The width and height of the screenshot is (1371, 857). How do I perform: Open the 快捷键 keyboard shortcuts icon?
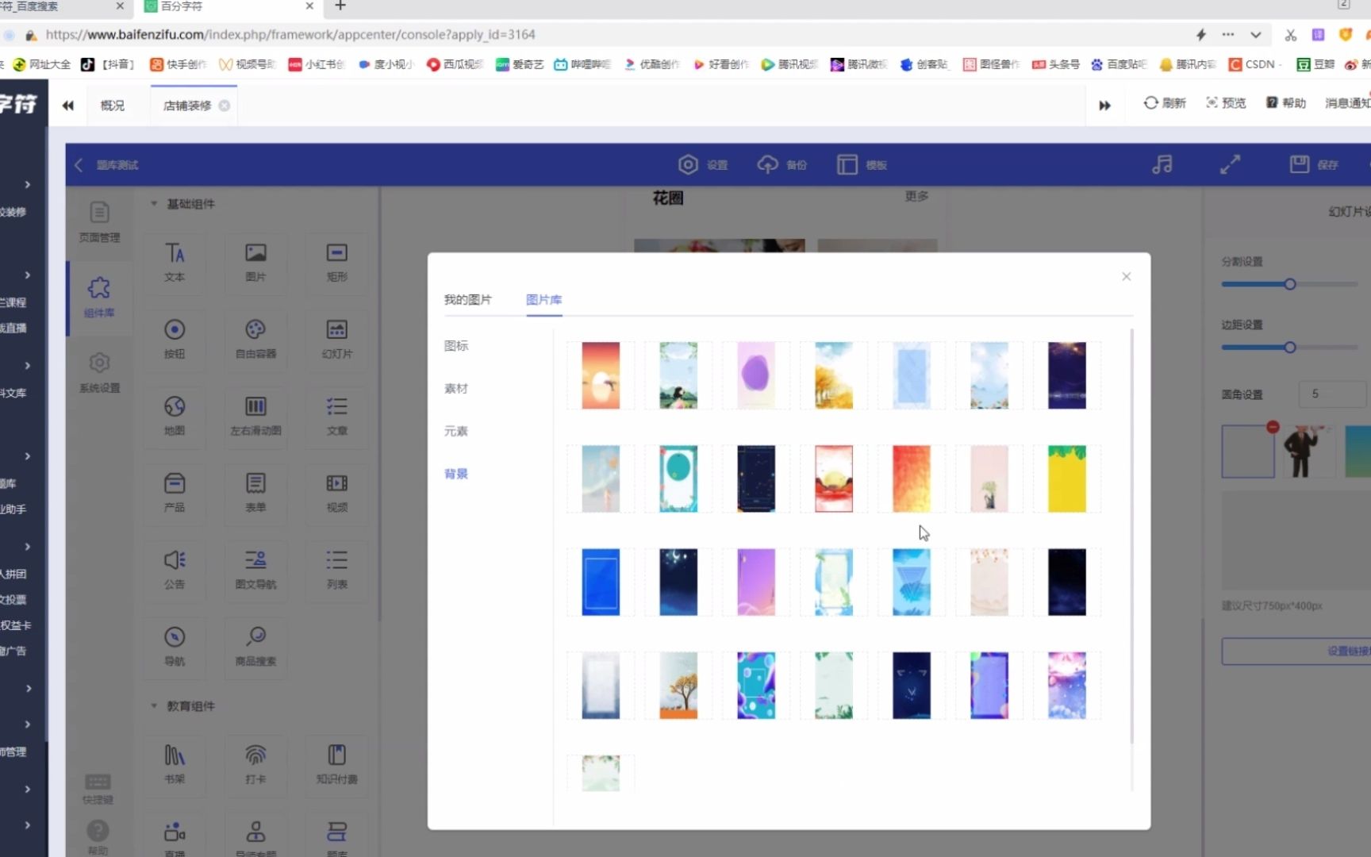(x=98, y=788)
